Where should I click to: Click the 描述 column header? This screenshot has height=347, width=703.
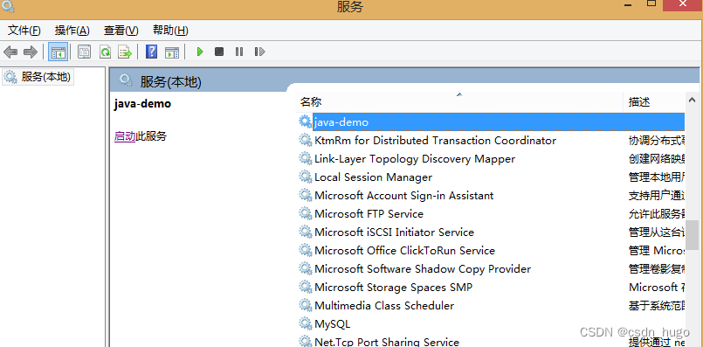[x=654, y=102]
